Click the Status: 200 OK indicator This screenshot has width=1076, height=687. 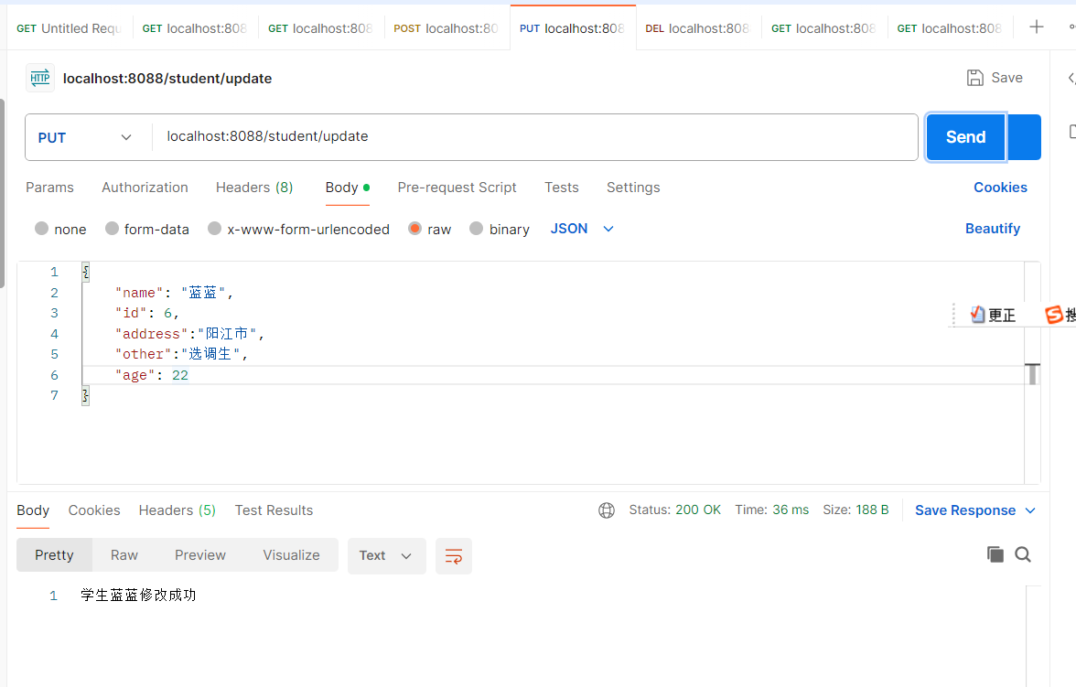[x=674, y=510]
